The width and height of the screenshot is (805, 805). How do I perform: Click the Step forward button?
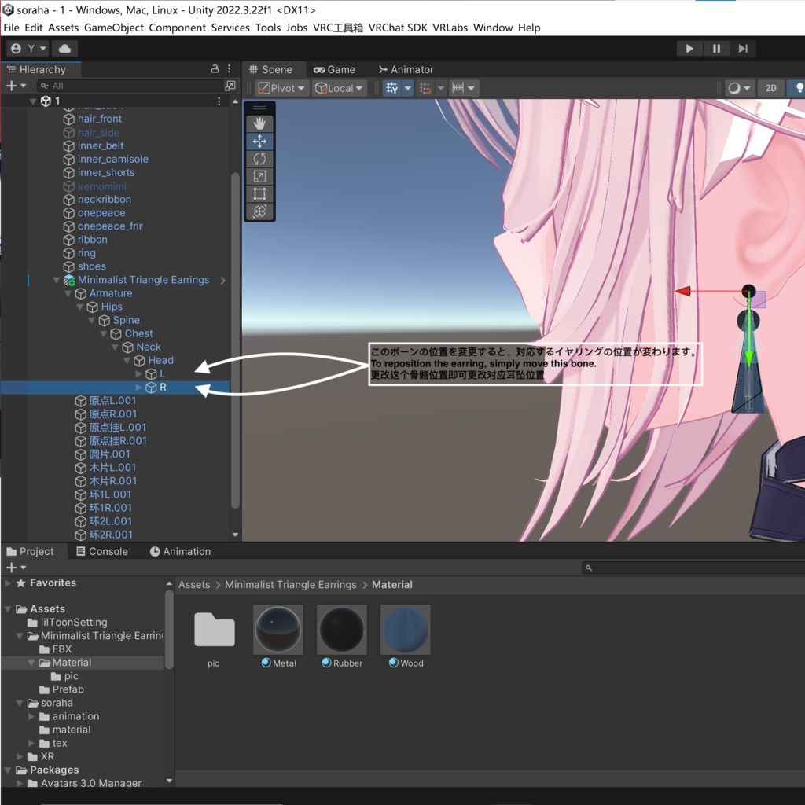[743, 48]
